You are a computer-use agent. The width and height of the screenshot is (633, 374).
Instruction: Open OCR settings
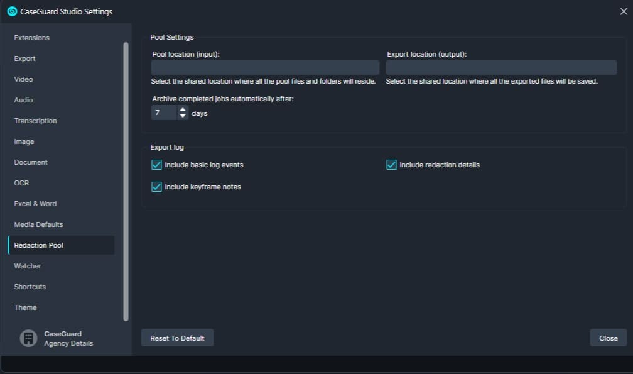(21, 183)
